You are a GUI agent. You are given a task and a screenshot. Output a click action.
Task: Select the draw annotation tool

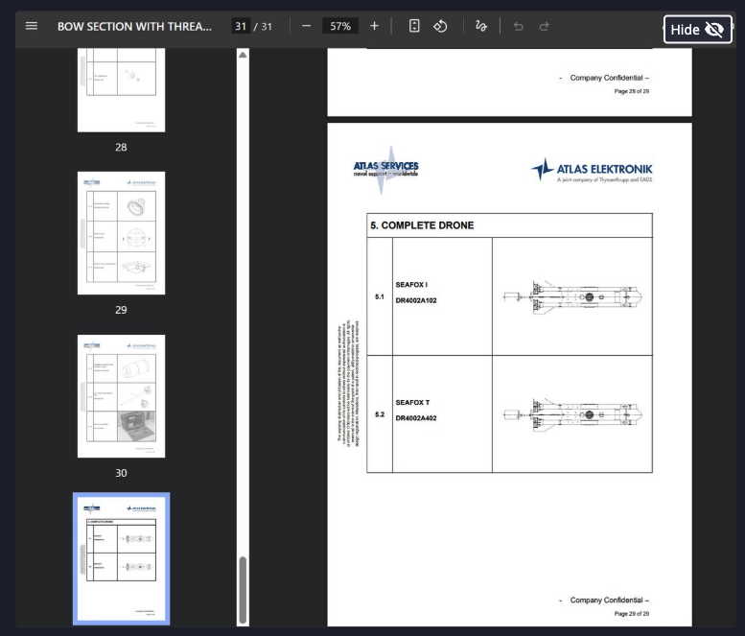point(480,26)
